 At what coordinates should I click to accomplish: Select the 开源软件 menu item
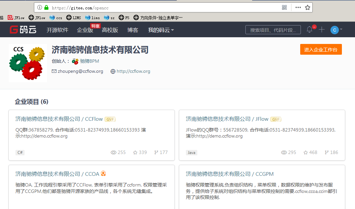point(57,30)
